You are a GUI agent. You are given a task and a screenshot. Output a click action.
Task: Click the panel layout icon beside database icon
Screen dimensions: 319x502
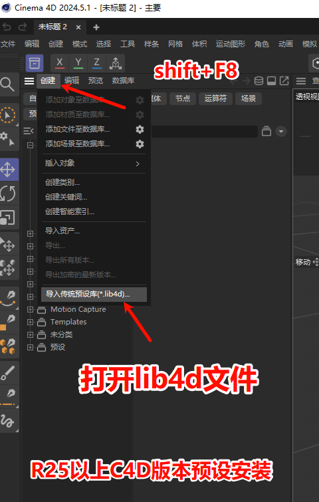(x=271, y=81)
